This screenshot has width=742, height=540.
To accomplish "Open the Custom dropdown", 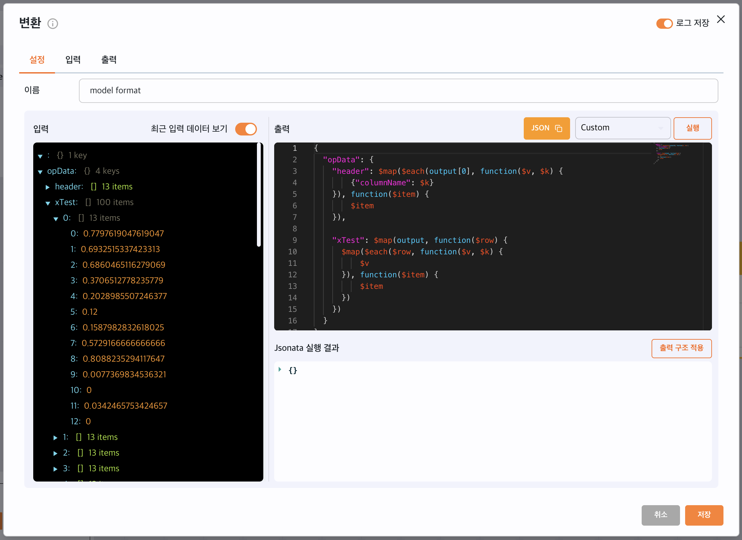I will (x=622, y=128).
